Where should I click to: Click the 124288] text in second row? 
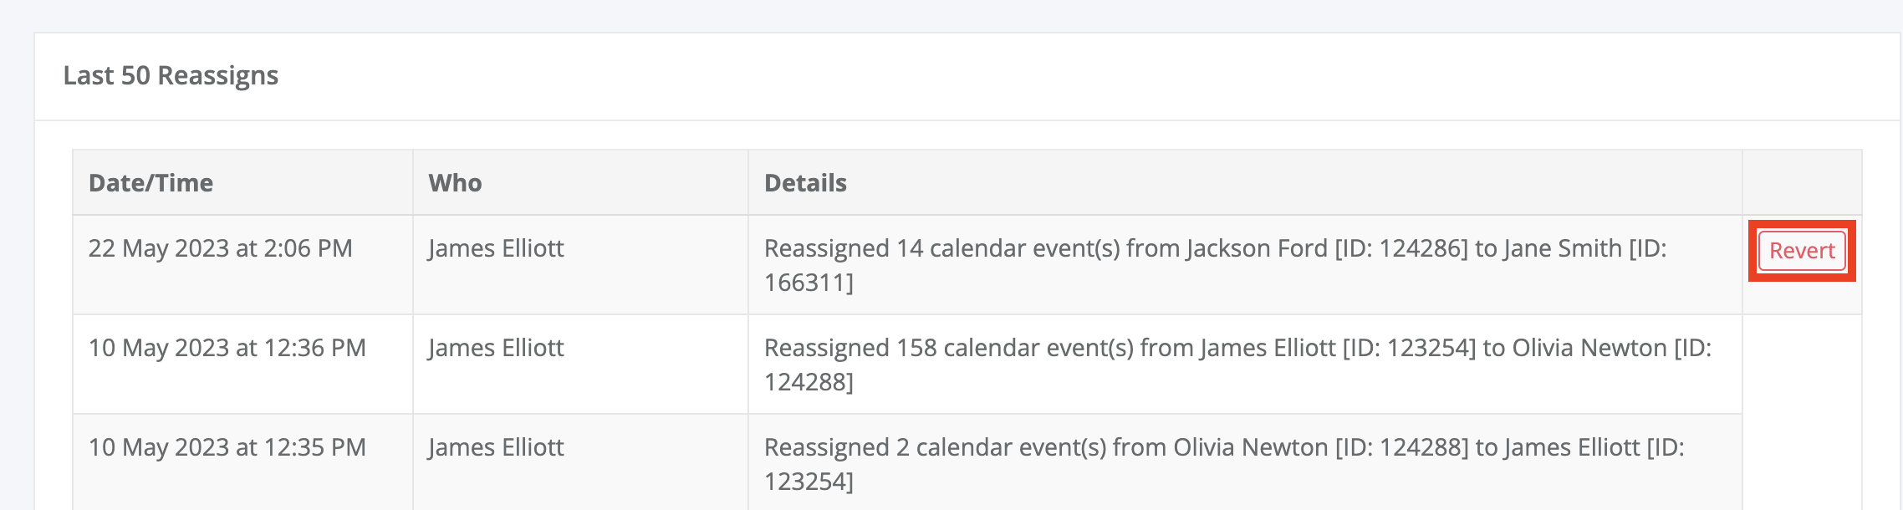pos(808,382)
